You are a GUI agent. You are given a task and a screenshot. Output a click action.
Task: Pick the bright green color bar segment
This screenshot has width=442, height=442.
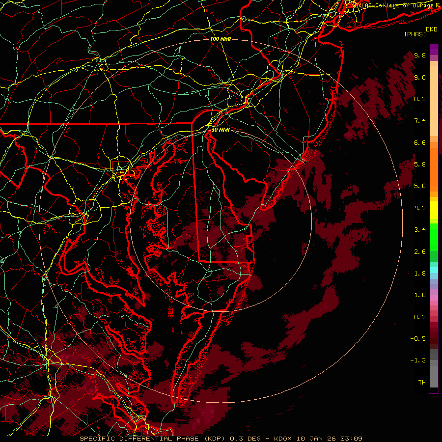click(x=434, y=237)
